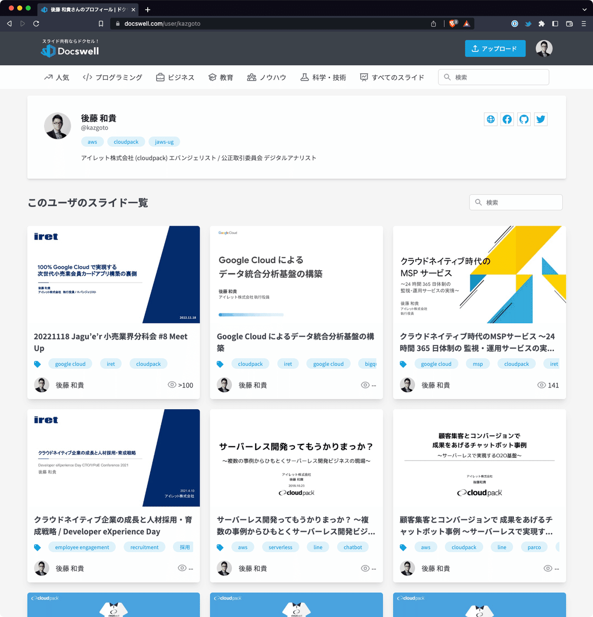
Task: Click the browser back arrow
Action: [9, 23]
